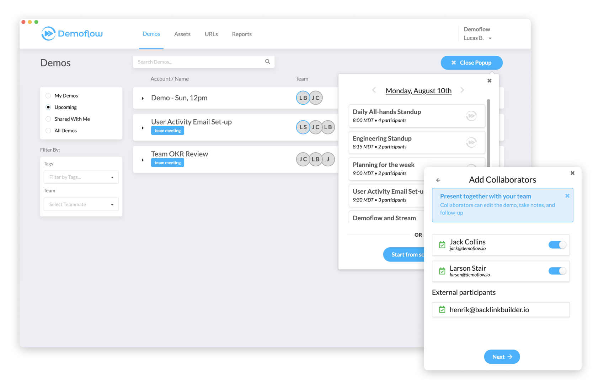Click the Monday, August 10th date link
Viewport: 593px width, 386px height.
(418, 91)
